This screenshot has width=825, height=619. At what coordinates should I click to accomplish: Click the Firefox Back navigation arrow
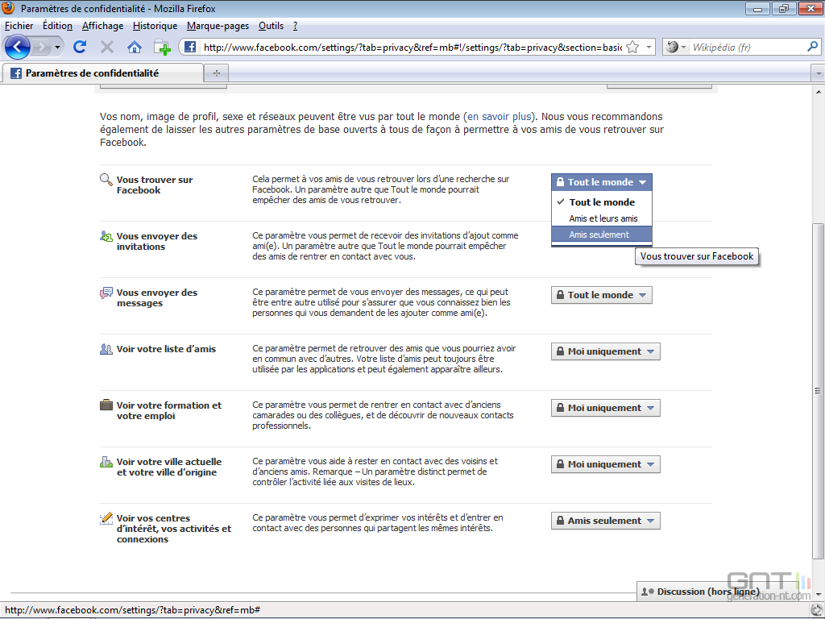pyautogui.click(x=18, y=47)
